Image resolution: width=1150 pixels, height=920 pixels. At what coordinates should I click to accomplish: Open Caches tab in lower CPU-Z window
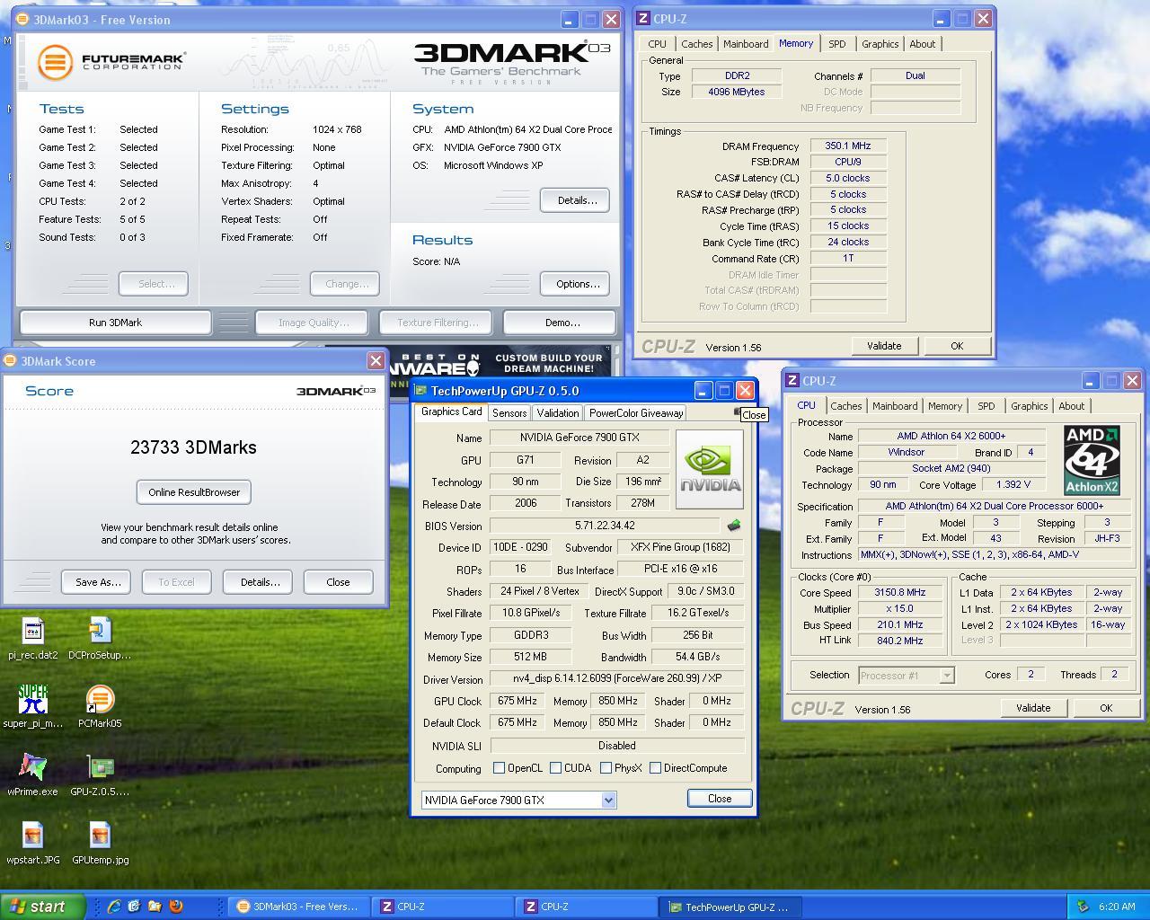point(845,406)
